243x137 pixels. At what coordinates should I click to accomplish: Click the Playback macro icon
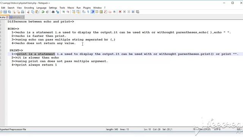click(129, 12)
